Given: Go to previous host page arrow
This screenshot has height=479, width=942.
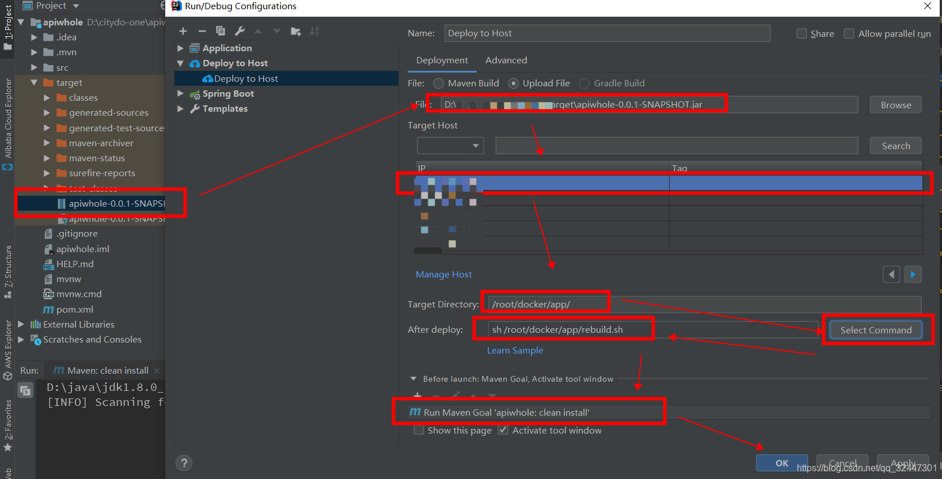Looking at the screenshot, I should click(891, 275).
